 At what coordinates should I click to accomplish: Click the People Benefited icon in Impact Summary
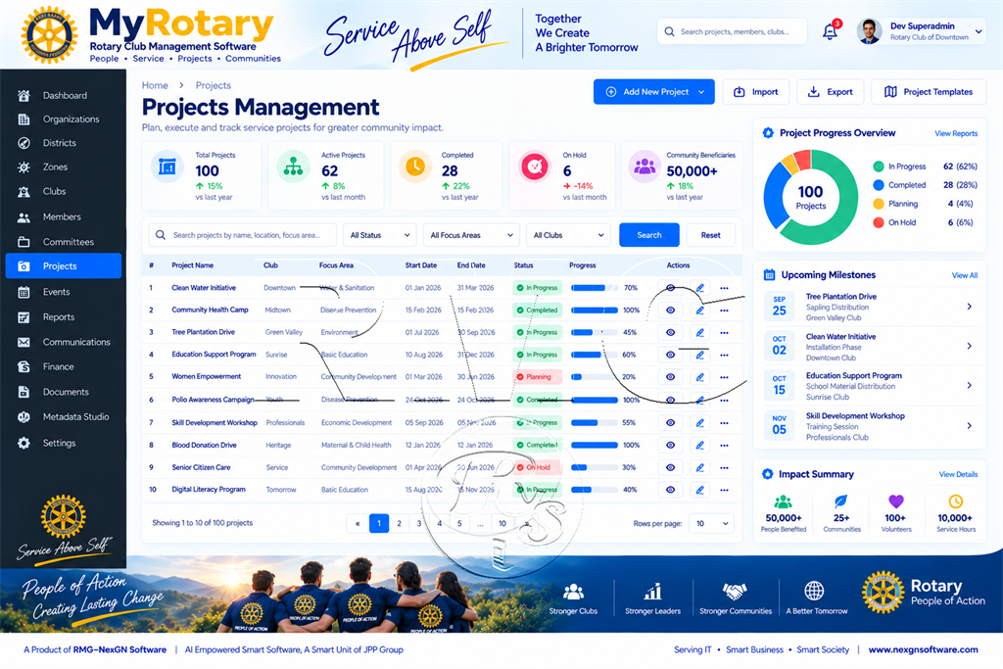click(783, 502)
